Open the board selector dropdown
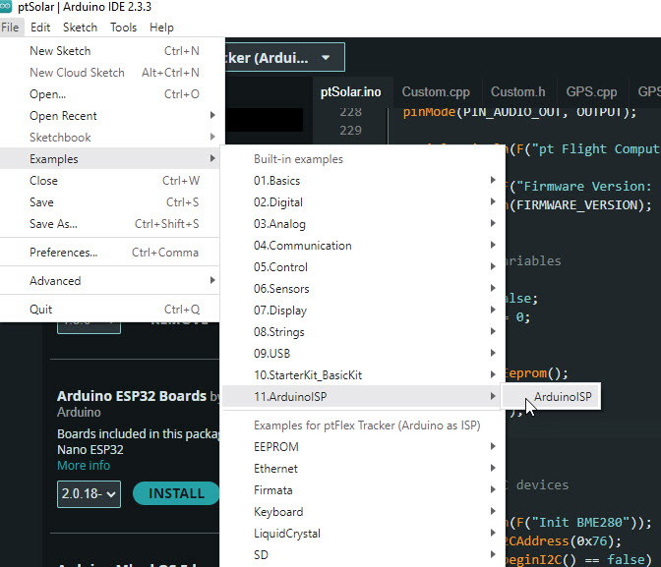Screen dimensions: 661x567 [285, 57]
